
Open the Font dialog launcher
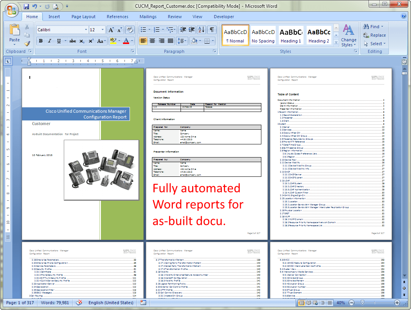(132, 51)
